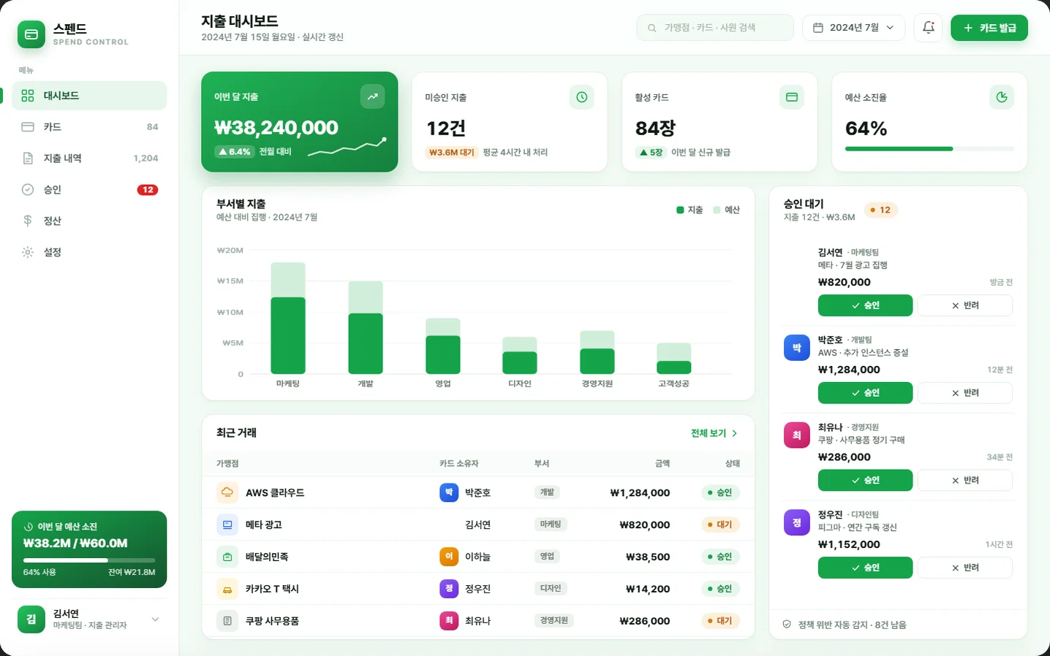Reject 최유나's 쿠팡 request

pos(965,480)
